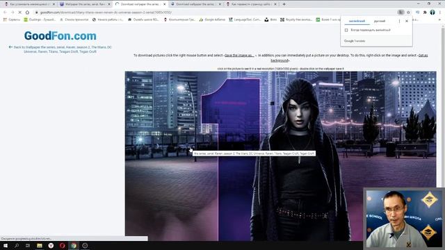Screen dimensions: 445x250
Task: Open the Сервисы apps bookmark
Action: tap(12, 19)
